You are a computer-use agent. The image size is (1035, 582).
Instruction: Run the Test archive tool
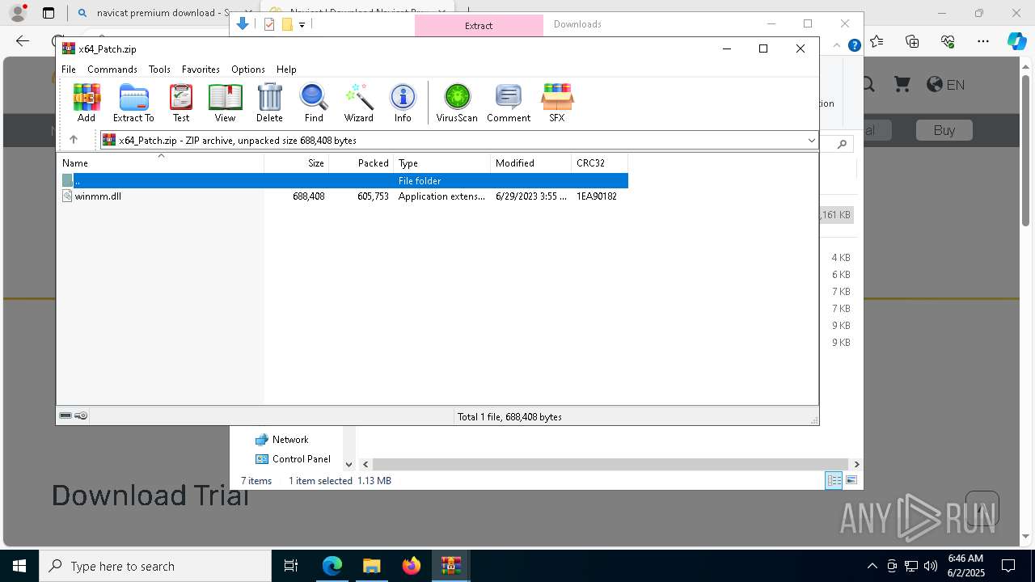tap(181, 103)
